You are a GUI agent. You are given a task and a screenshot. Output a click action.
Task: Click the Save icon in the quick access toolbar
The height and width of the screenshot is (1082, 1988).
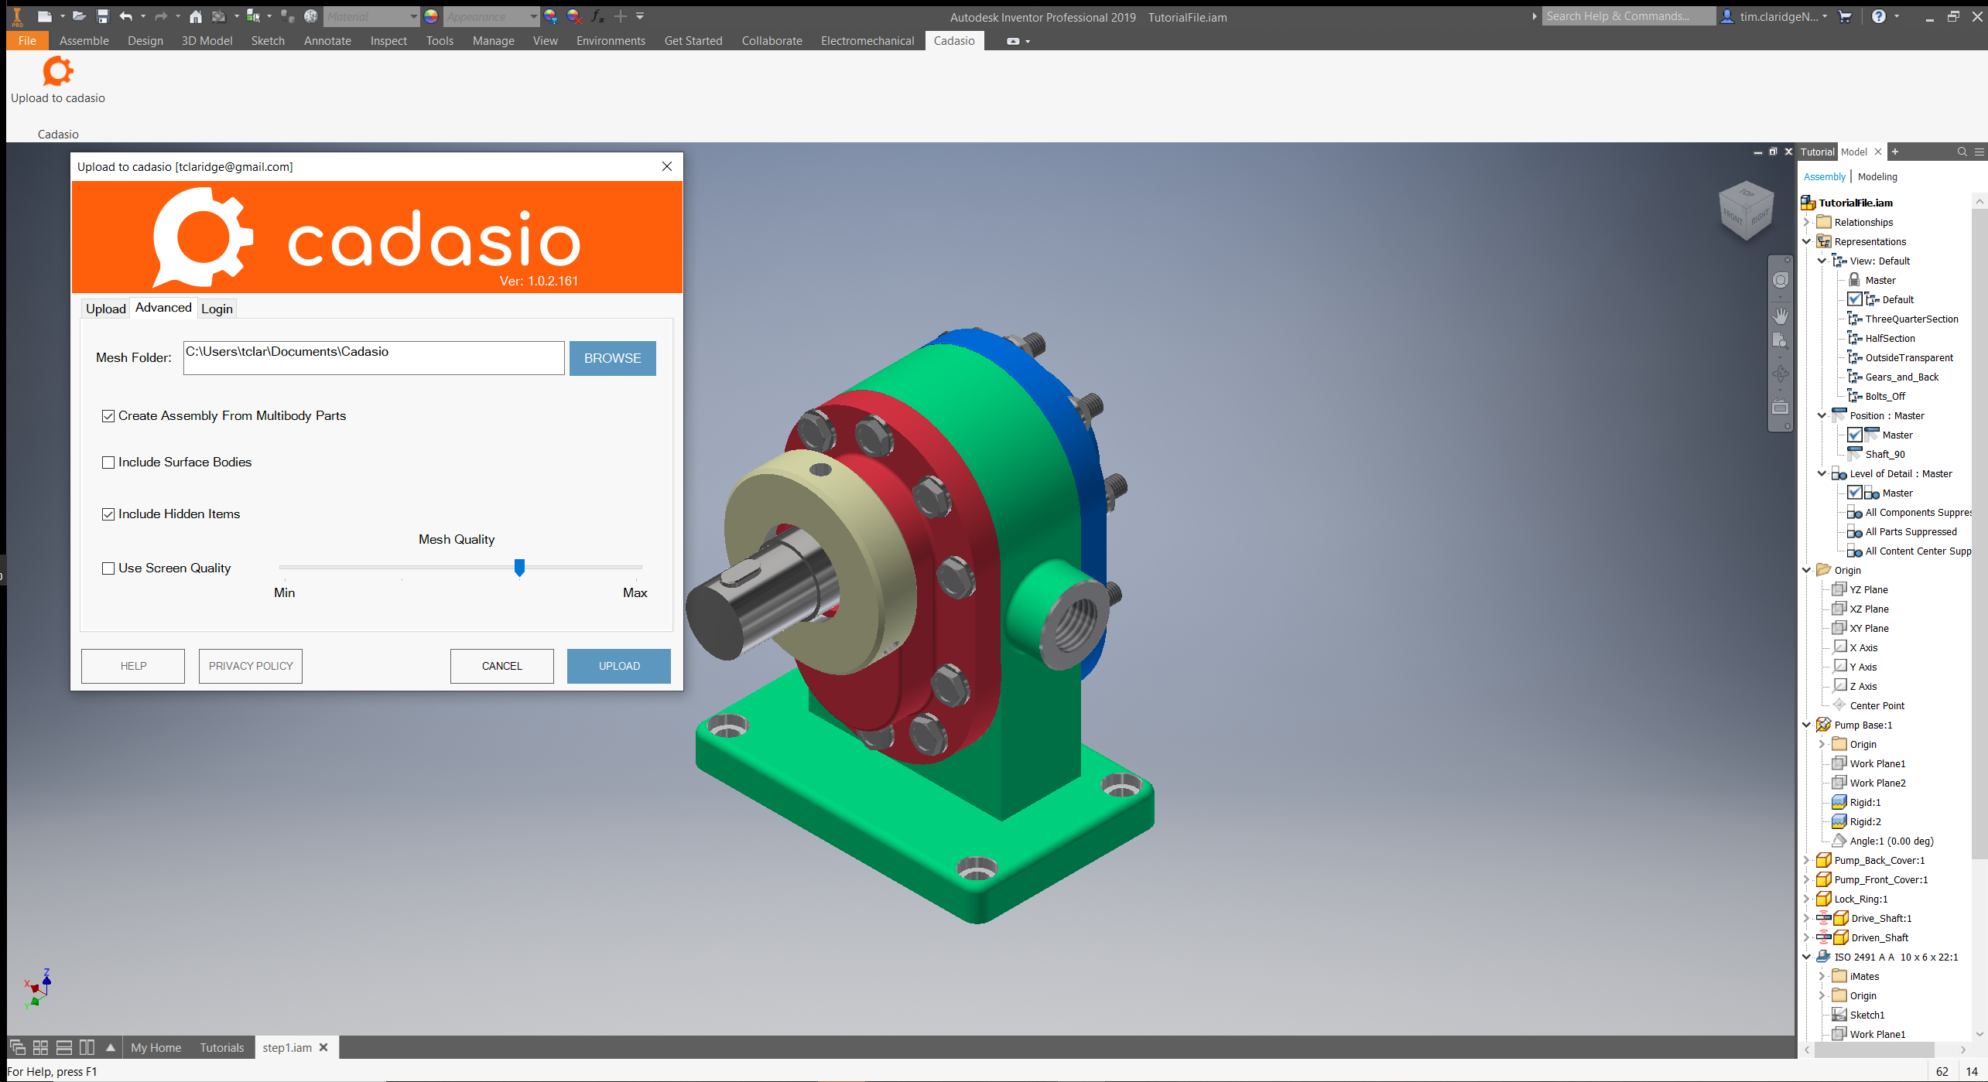pos(102,16)
